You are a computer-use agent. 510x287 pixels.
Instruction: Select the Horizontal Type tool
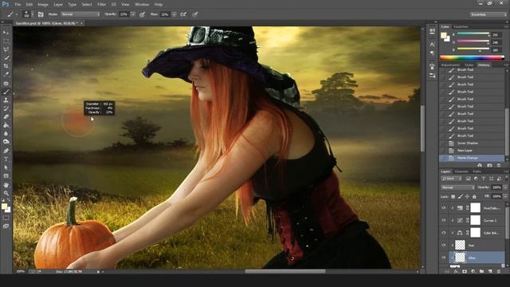click(x=6, y=159)
